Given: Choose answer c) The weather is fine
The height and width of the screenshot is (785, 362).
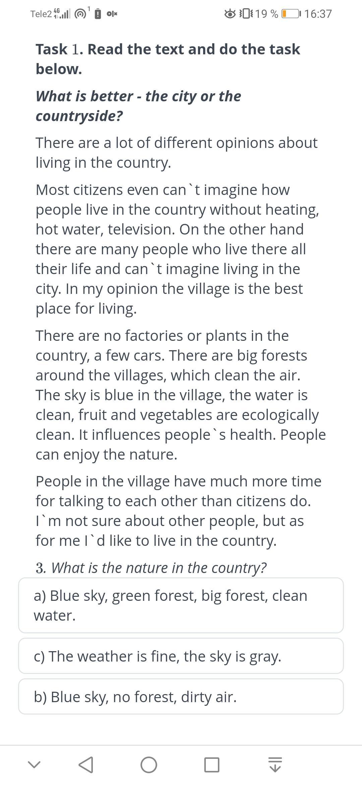Looking at the screenshot, I should pos(181,656).
